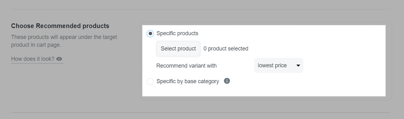Click the Choose Recommended products heading
This screenshot has height=119, width=404.
pos(60,26)
